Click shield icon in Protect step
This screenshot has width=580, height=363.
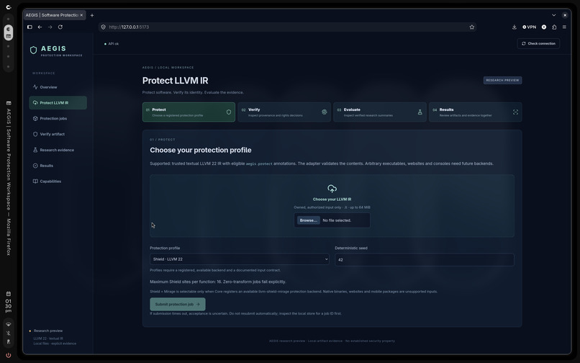point(229,112)
